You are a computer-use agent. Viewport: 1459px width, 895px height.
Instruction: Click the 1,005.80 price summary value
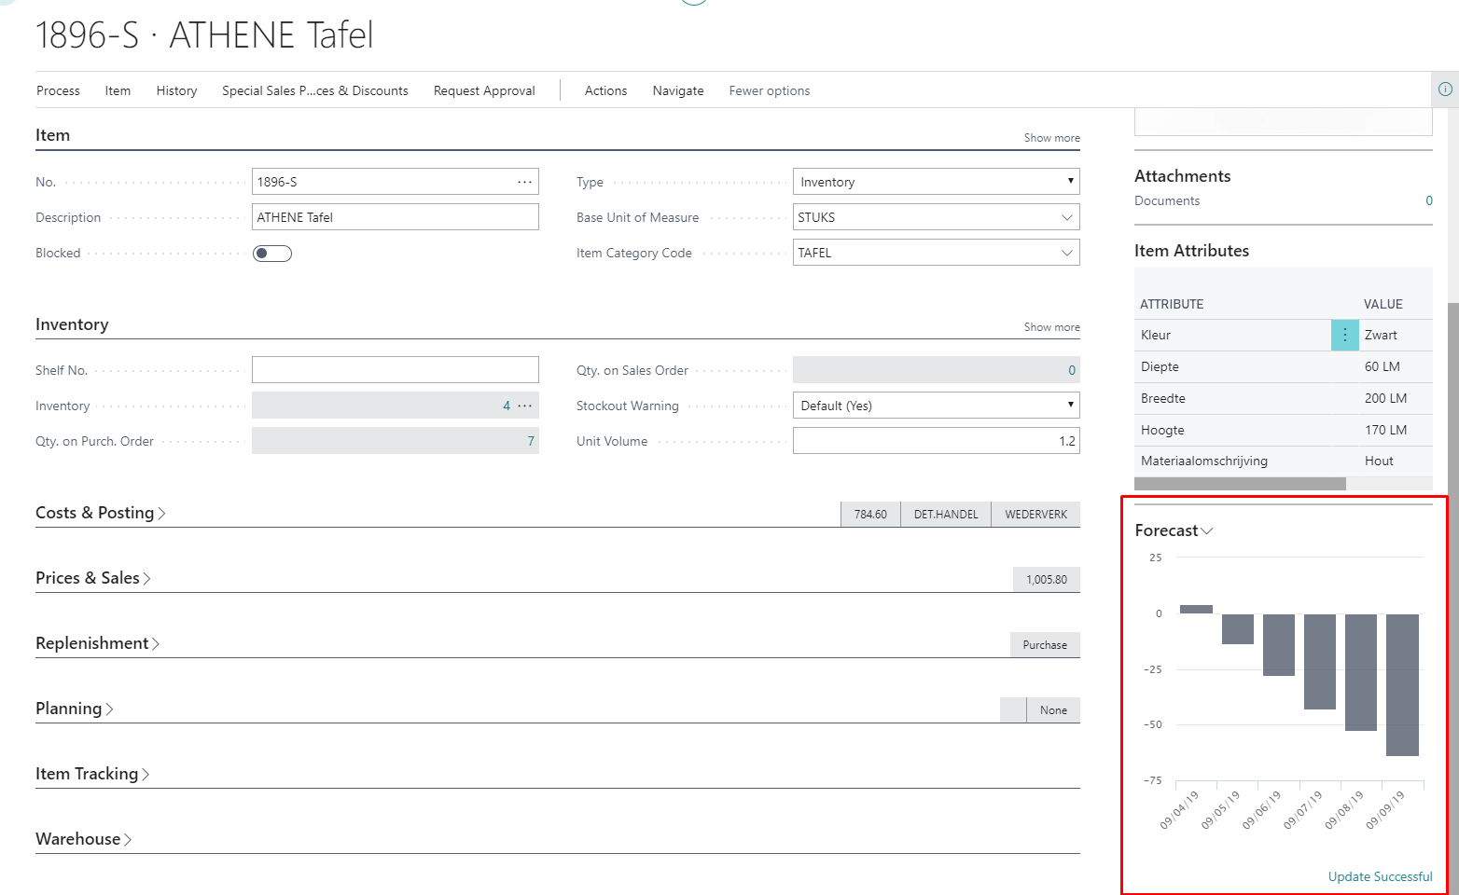pos(1047,580)
